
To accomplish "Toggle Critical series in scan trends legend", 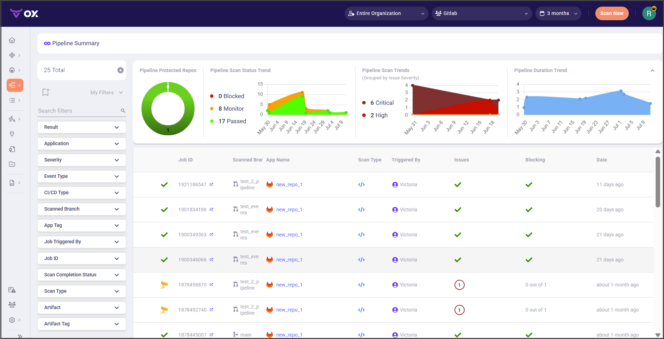I will tap(378, 103).
